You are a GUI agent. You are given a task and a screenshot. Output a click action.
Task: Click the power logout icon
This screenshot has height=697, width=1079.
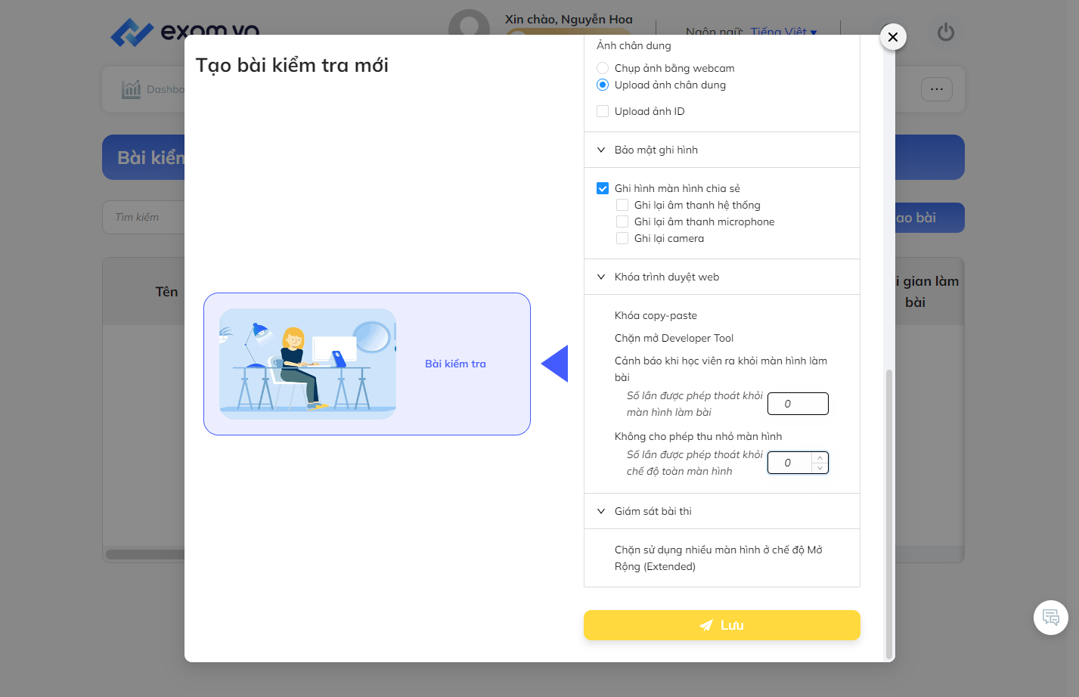pos(946,33)
